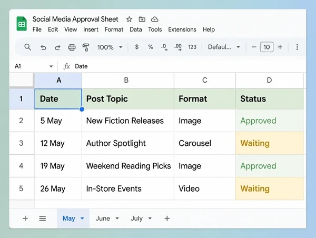Open the May tab dropdown arrow
Screen dimensions: 316x238
tap(82, 218)
